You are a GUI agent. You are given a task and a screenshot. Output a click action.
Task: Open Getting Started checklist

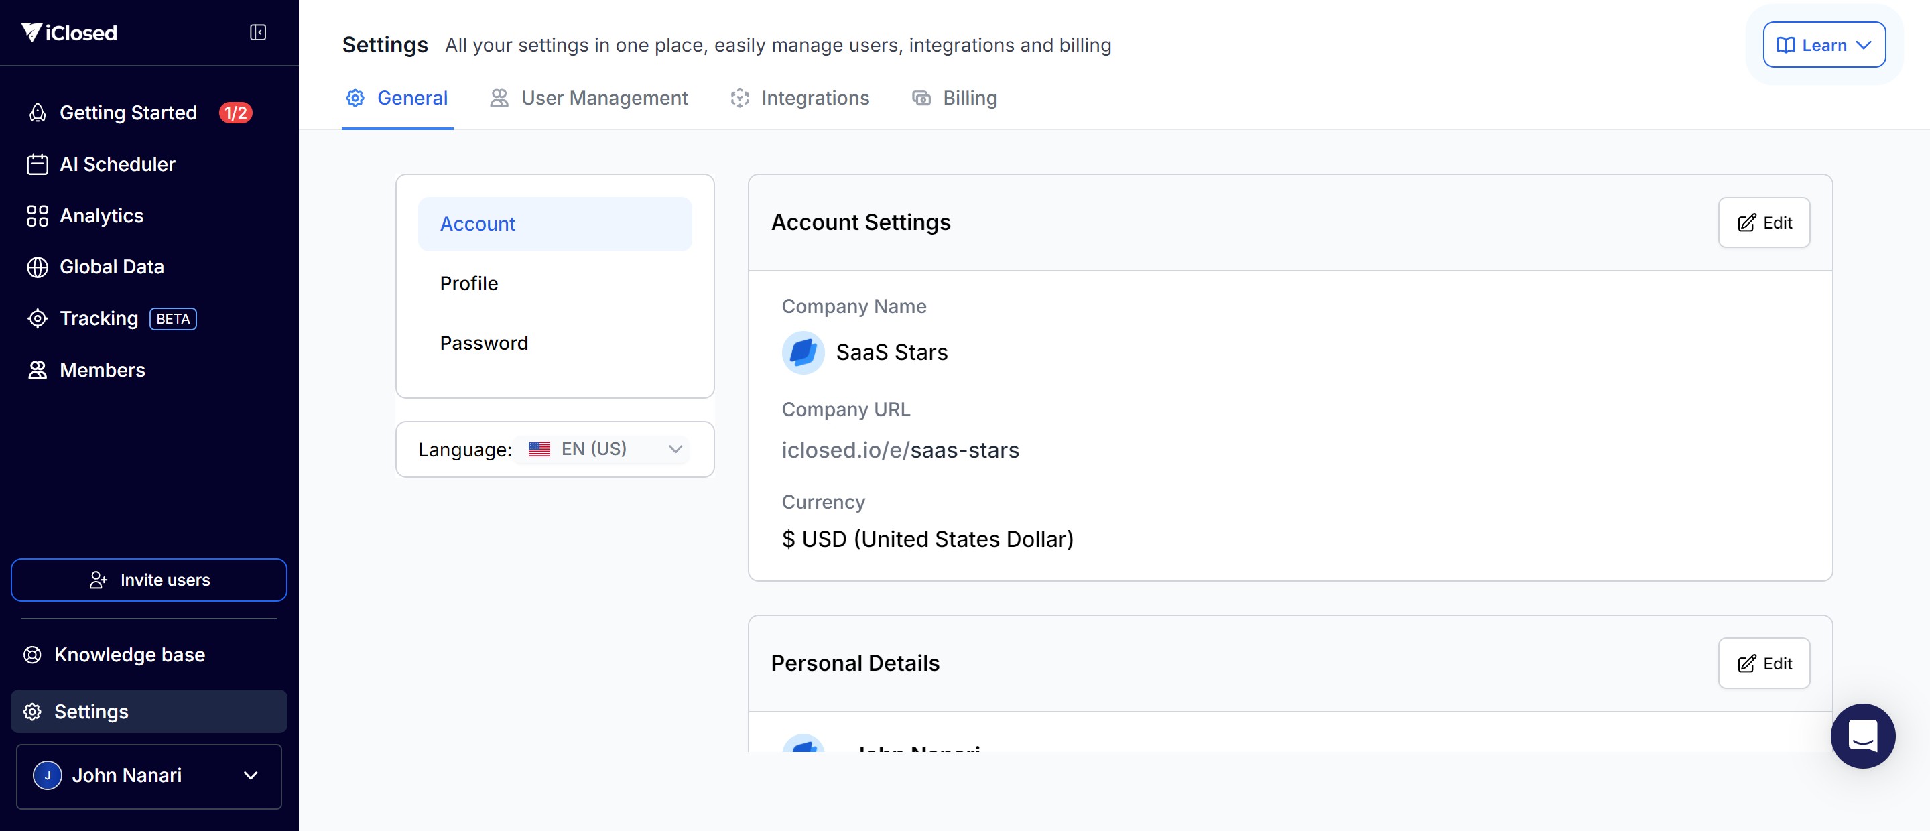click(x=128, y=113)
